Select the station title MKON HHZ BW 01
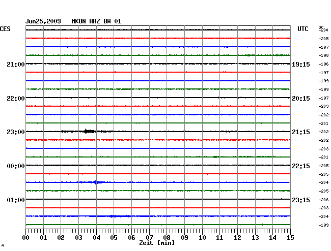Screen dimensions: 331x251 tap(96, 21)
